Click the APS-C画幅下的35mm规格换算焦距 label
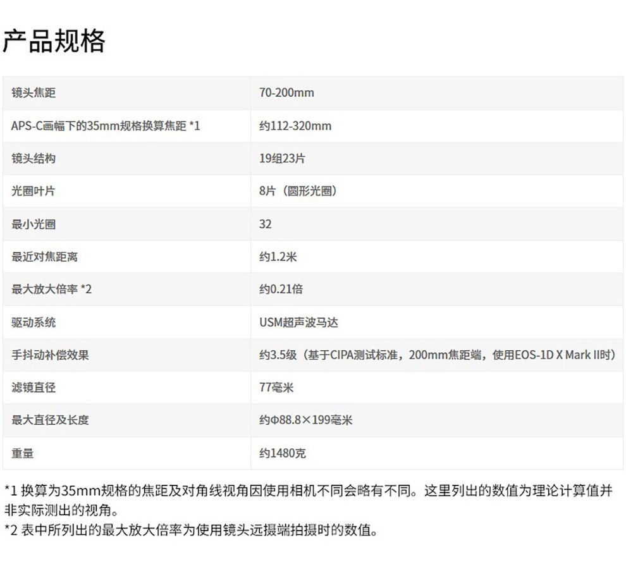Image resolution: width=626 pixels, height=569 pixels. pyautogui.click(x=106, y=126)
